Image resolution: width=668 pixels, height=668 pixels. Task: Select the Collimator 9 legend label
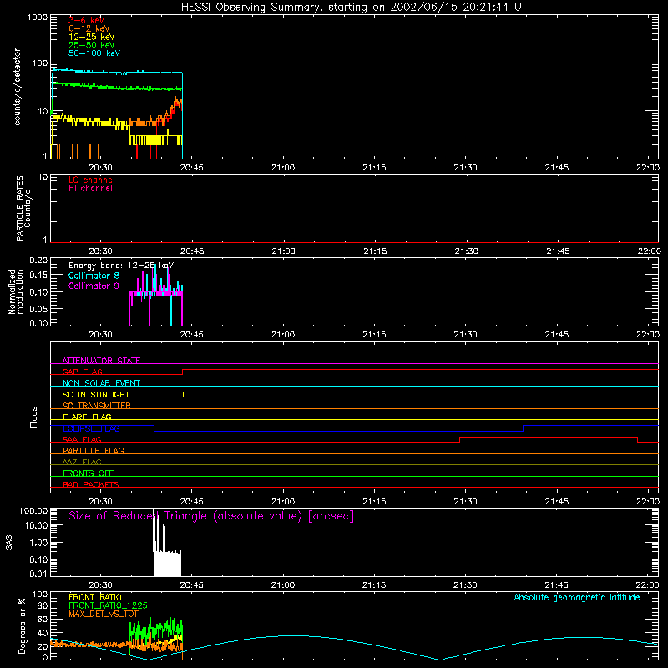94,286
